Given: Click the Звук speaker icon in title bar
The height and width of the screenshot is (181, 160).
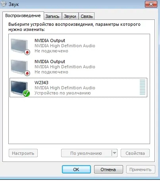Looking at the screenshot, I should [x=4, y=4].
